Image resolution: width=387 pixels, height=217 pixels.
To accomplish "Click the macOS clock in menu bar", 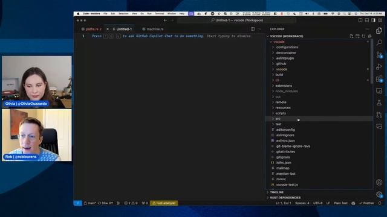I will [x=371, y=14].
